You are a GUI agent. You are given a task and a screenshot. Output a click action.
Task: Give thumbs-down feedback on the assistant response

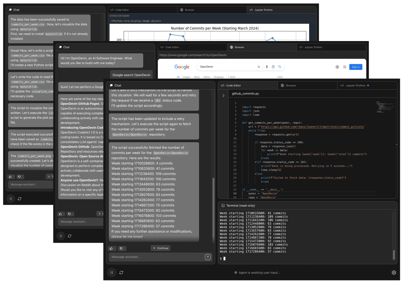[x=122, y=248]
